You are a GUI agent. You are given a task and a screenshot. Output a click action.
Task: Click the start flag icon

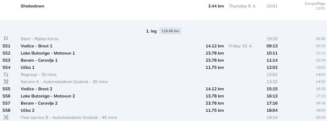pyautogui.click(x=6, y=39)
